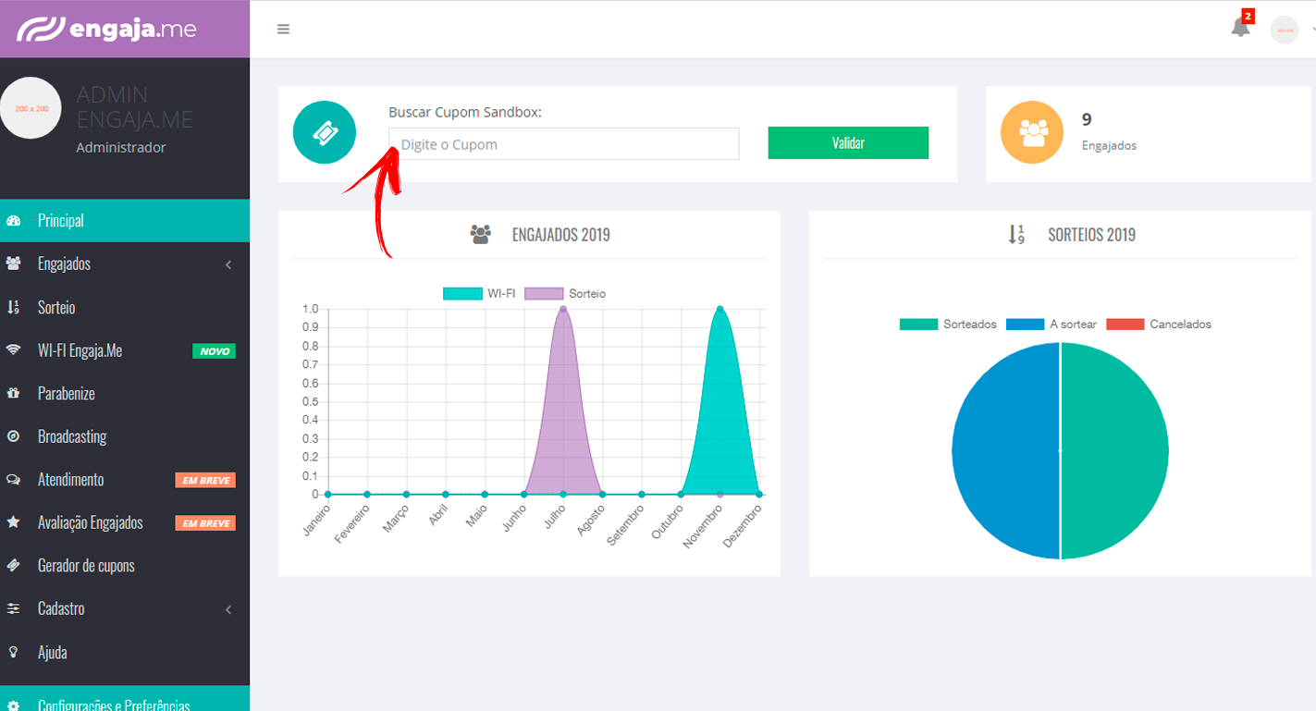This screenshot has height=711, width=1316.
Task: Expand the Cadastro submenu chevron
Action: pyautogui.click(x=228, y=609)
